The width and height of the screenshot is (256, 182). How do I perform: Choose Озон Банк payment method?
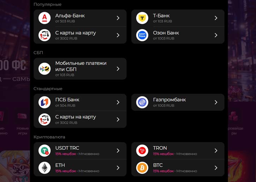click(178, 35)
